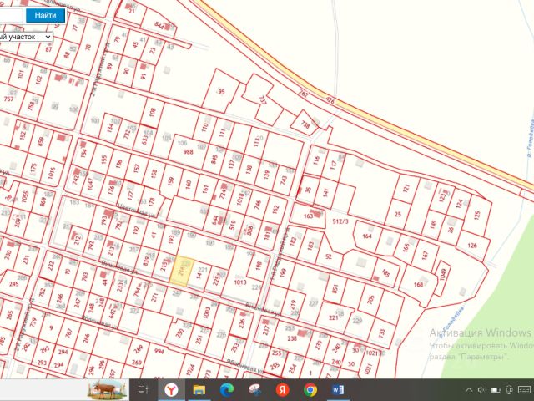This screenshot has height=401, width=534.
Task: Switch to Yandex Browser in the taskbar
Action: (x=171, y=389)
